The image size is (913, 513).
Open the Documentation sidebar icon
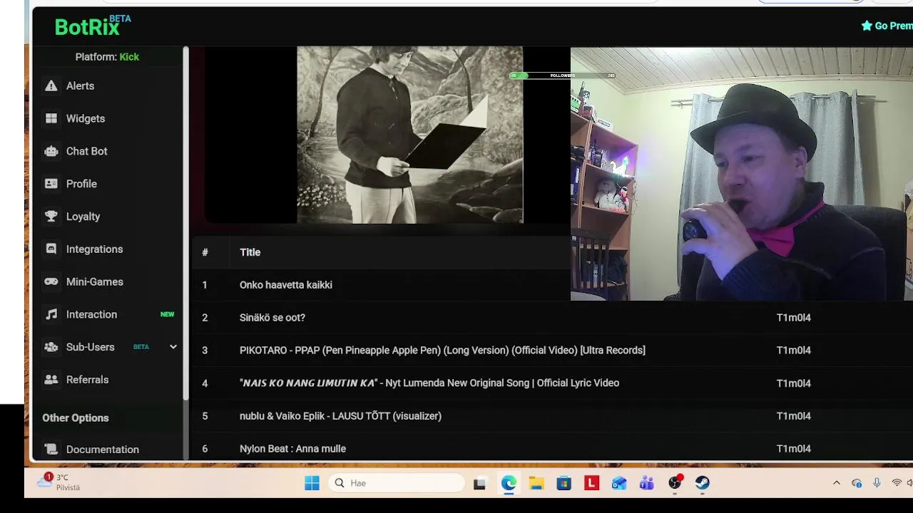(x=51, y=450)
